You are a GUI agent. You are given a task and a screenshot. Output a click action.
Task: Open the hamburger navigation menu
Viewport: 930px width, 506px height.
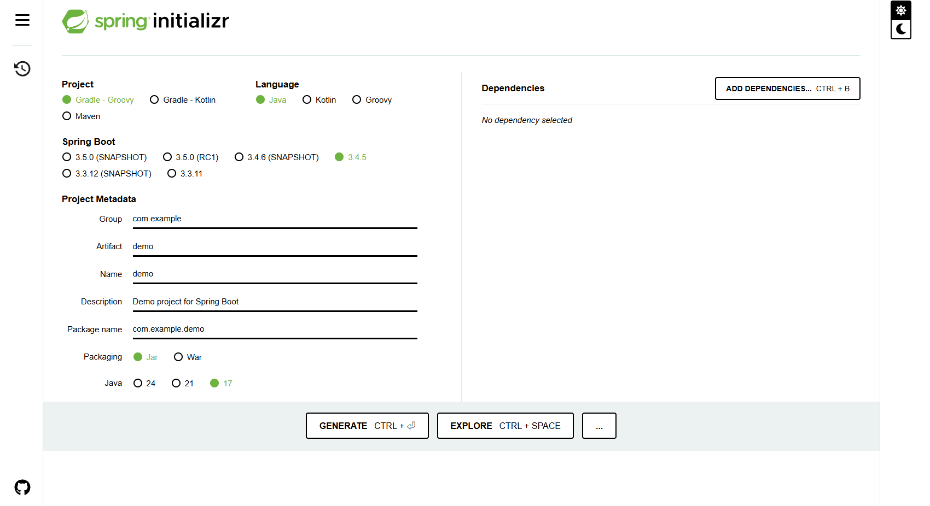pos(22,20)
